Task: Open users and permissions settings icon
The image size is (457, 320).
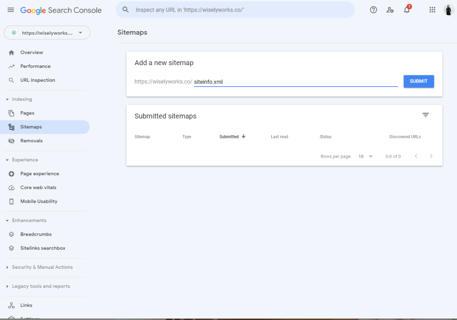Action: pyautogui.click(x=390, y=10)
